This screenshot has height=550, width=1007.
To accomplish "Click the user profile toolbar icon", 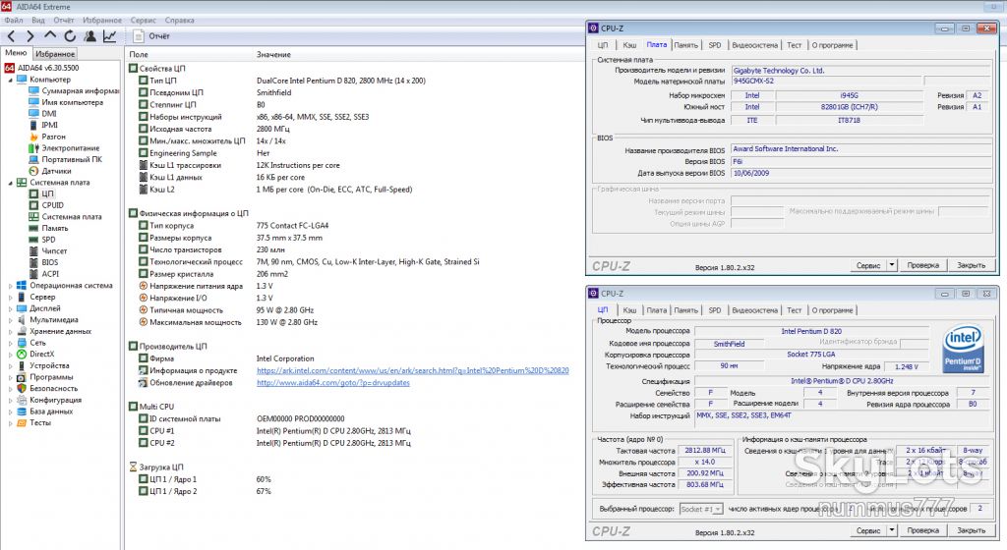I will (89, 36).
